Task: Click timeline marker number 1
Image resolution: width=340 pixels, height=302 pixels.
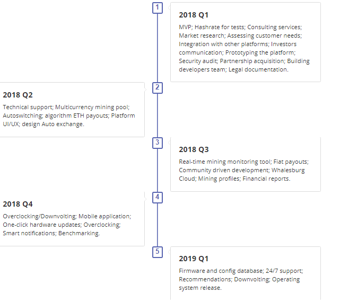Action: tap(158, 8)
